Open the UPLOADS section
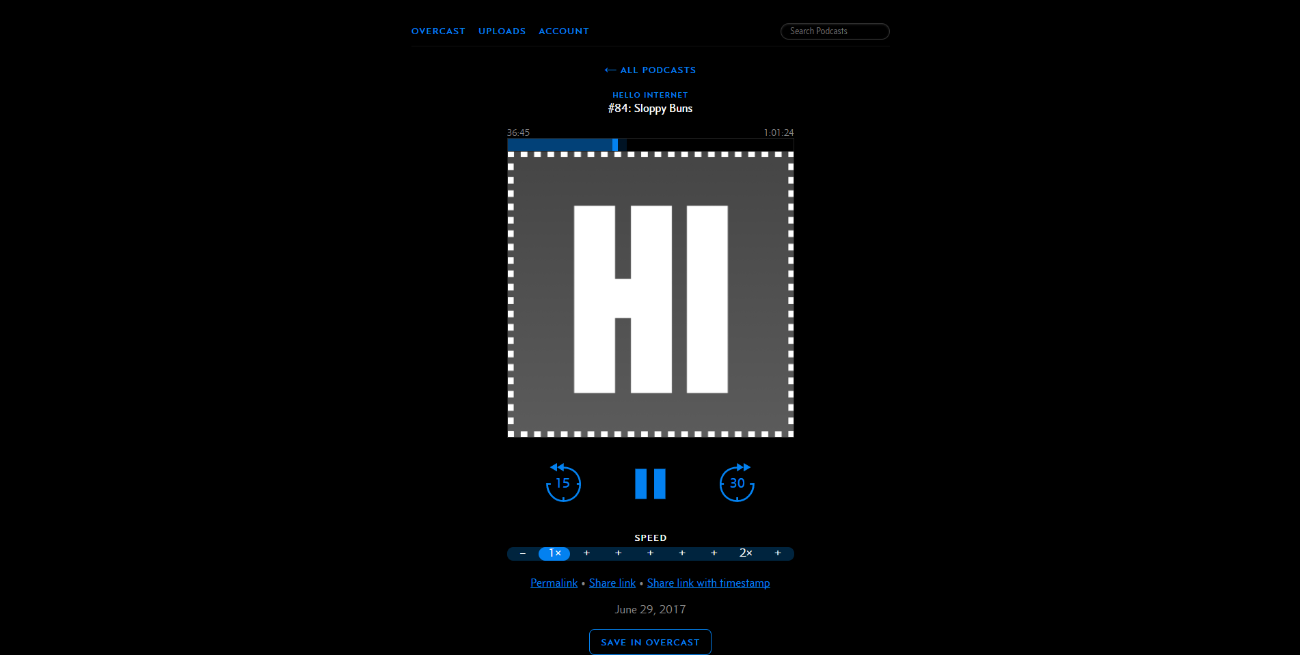The image size is (1300, 655). [502, 31]
